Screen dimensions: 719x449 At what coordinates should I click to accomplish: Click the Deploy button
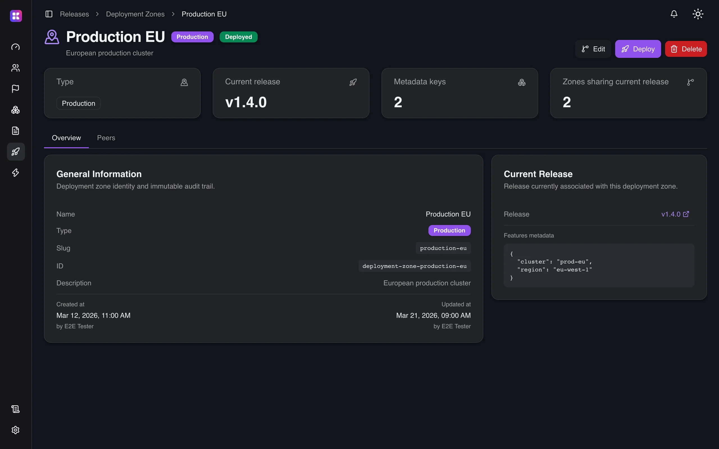pos(638,49)
